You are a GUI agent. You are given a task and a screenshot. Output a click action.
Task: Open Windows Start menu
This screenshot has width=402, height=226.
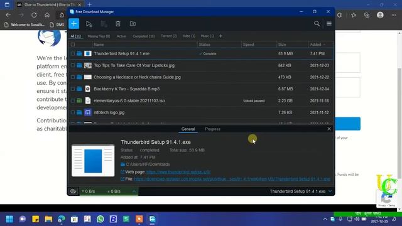(9, 219)
